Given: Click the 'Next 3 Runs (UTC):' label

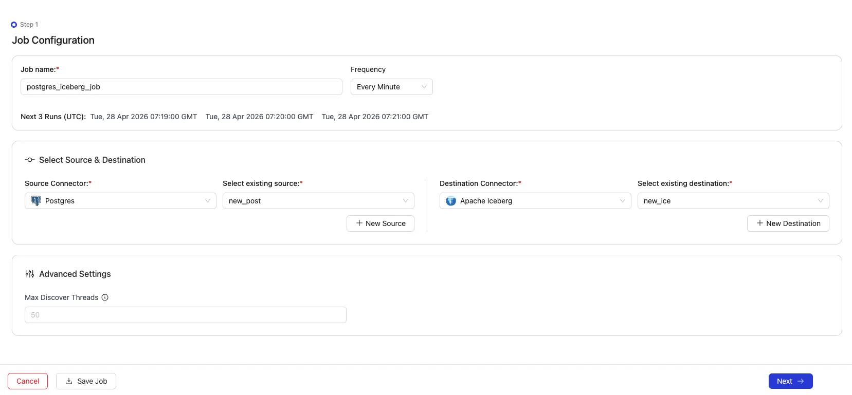Looking at the screenshot, I should (x=53, y=117).
